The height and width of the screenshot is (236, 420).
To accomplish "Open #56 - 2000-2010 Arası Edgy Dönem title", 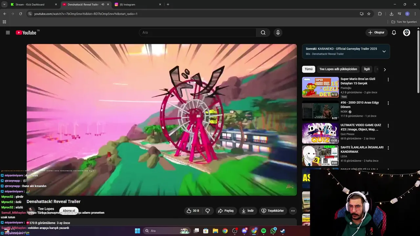I will click(360, 105).
